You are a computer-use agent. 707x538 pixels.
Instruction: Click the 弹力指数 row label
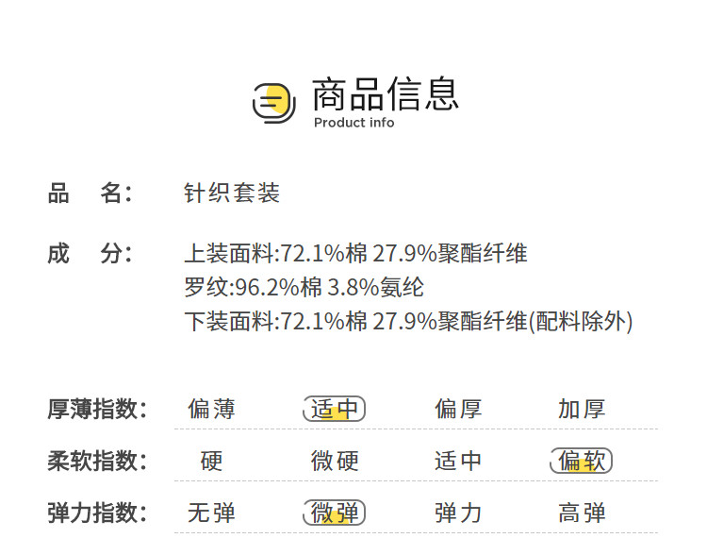tap(98, 513)
